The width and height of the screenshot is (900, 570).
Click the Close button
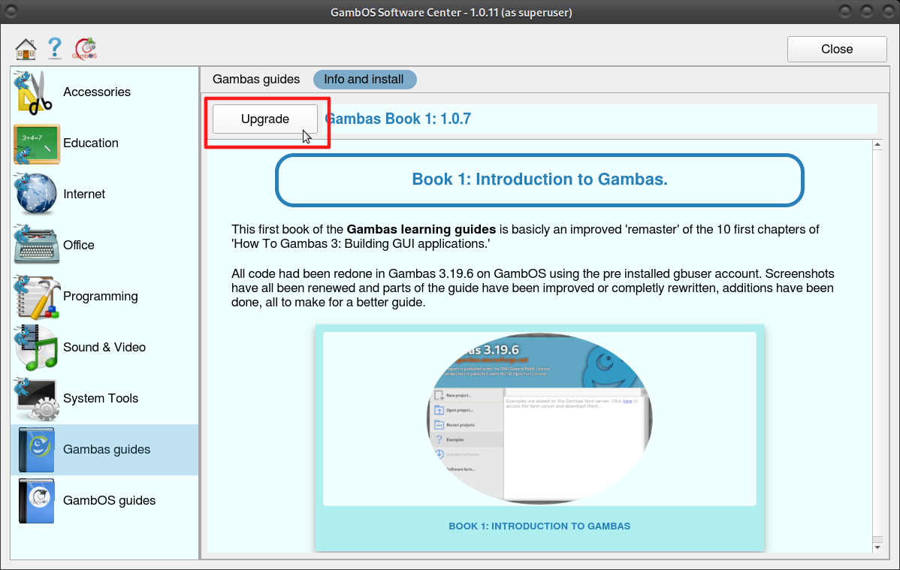[837, 50]
